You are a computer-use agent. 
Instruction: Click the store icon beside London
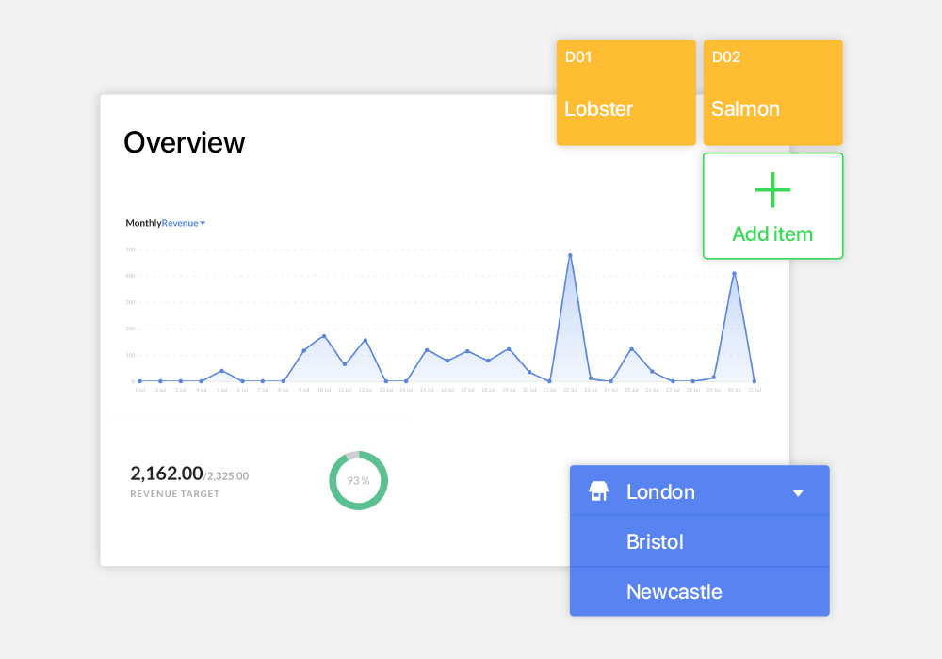click(x=598, y=491)
